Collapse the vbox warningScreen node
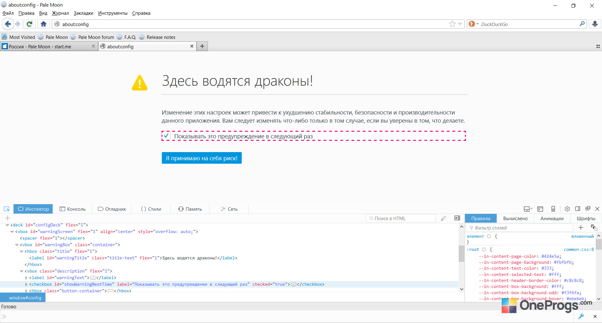This screenshot has width=602, height=323. click(12, 232)
